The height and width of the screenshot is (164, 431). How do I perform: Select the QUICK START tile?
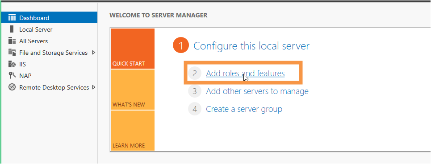click(133, 49)
